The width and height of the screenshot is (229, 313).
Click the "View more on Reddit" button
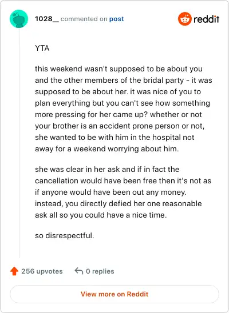(x=114, y=294)
